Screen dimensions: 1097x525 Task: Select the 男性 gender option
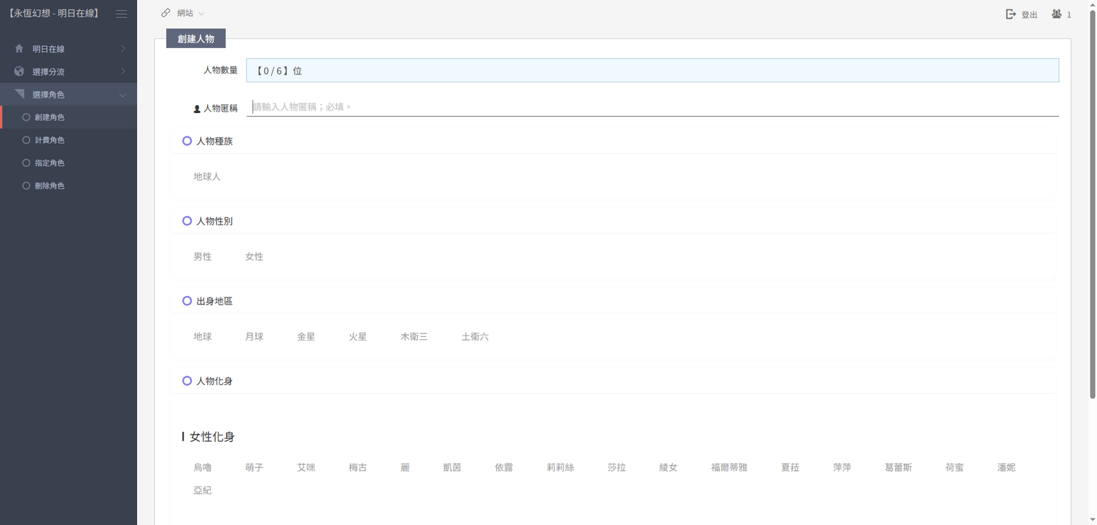tap(202, 257)
